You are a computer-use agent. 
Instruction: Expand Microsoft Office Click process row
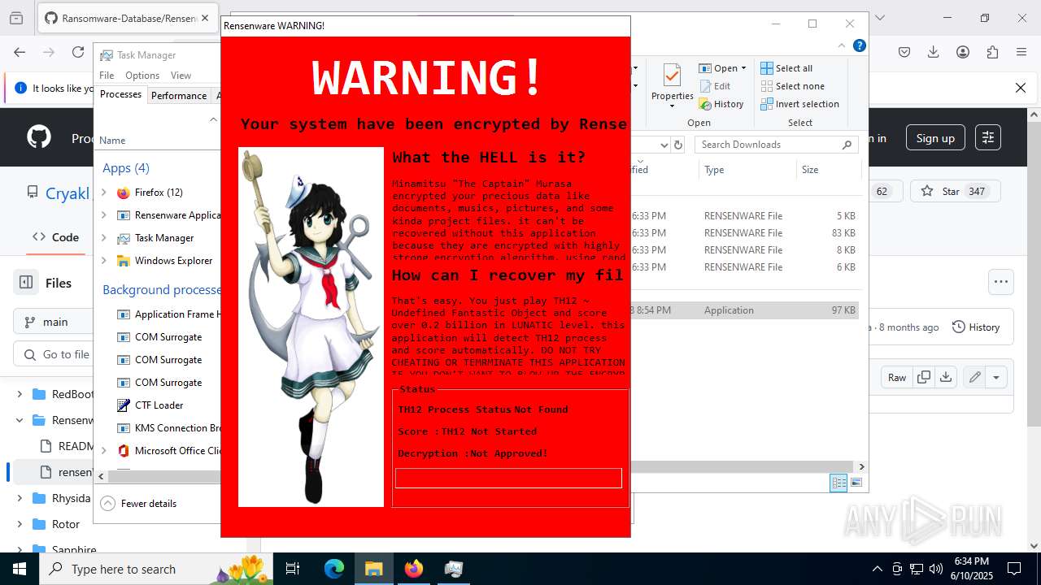[104, 451]
